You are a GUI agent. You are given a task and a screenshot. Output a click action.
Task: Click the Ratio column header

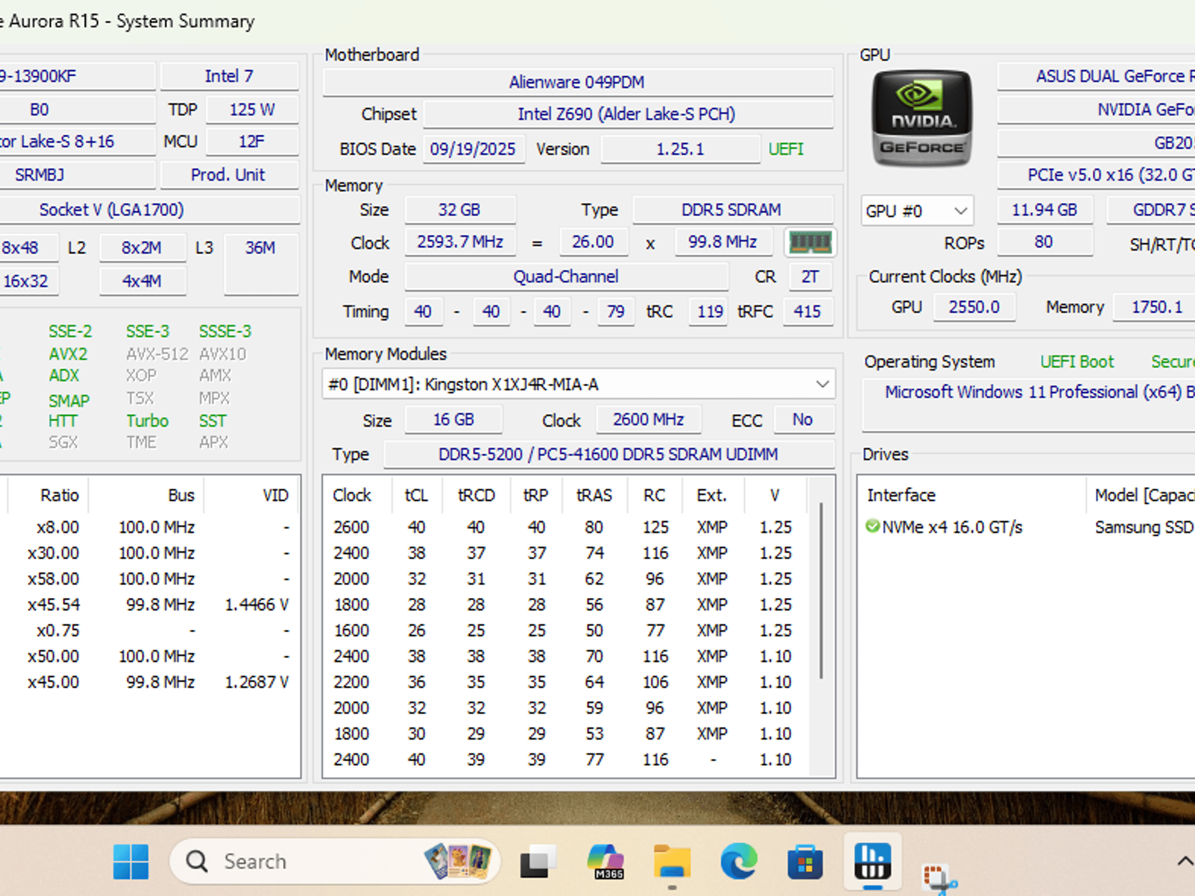point(60,495)
